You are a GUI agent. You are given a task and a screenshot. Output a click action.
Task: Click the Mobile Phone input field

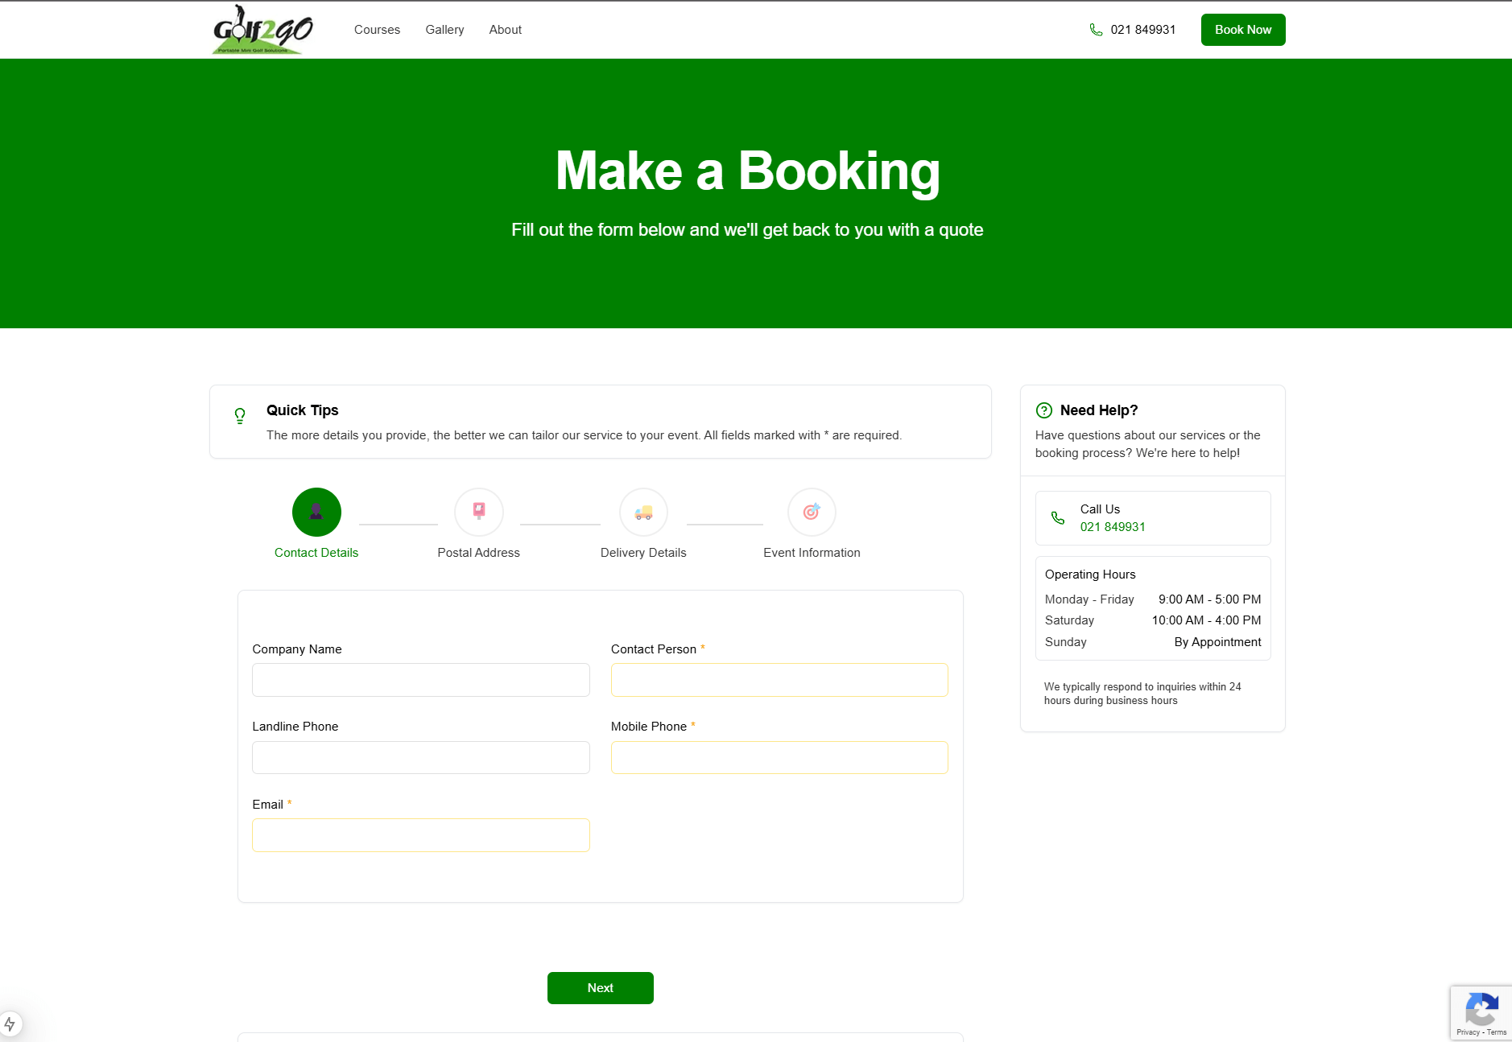pos(779,757)
